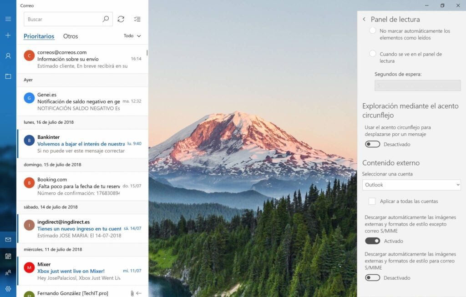Check 'Aplicar a todas las cuentas'
The height and width of the screenshot is (297, 466).
372,201
